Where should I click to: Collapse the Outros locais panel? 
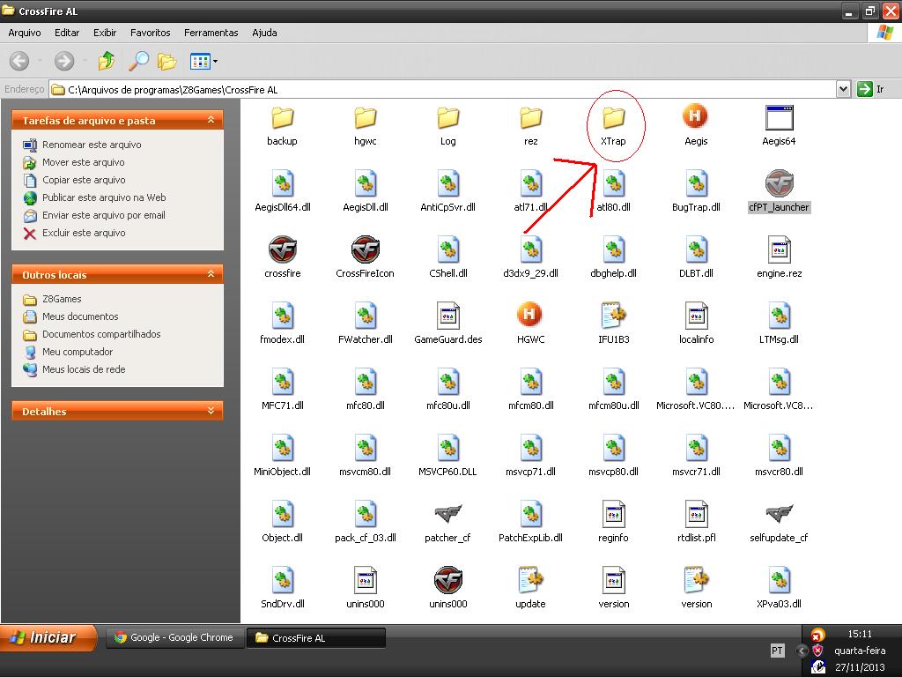tap(211, 274)
